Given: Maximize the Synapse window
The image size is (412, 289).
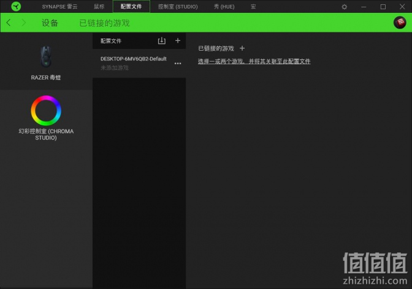Looking at the screenshot, I should pyautogui.click(x=383, y=7).
